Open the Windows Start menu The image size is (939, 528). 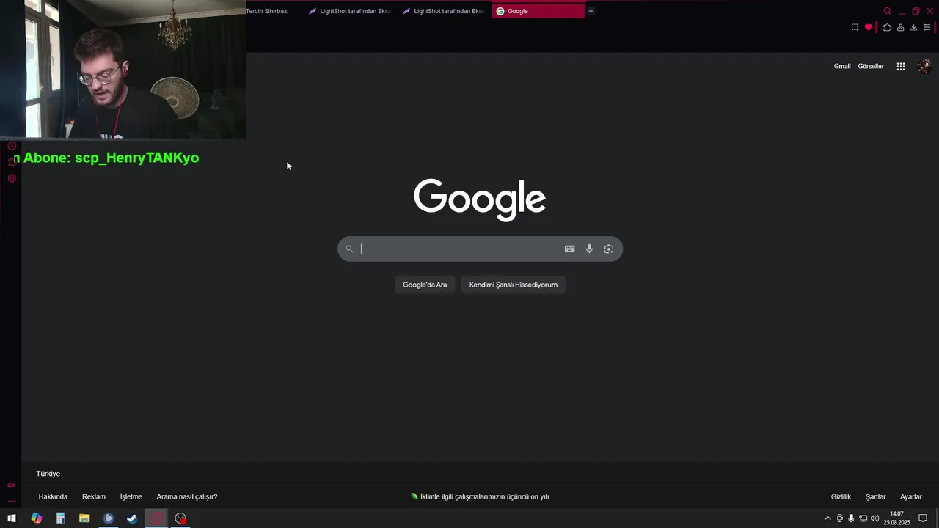coord(12,518)
